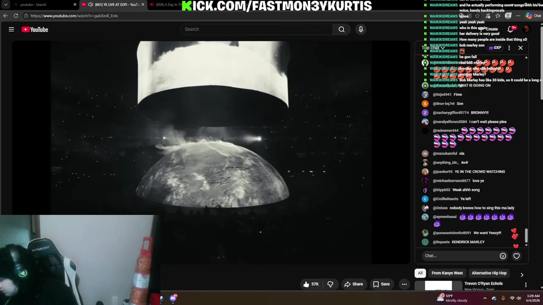
Task: Select the 'From Kanye West' chip
Action: tap(447, 273)
